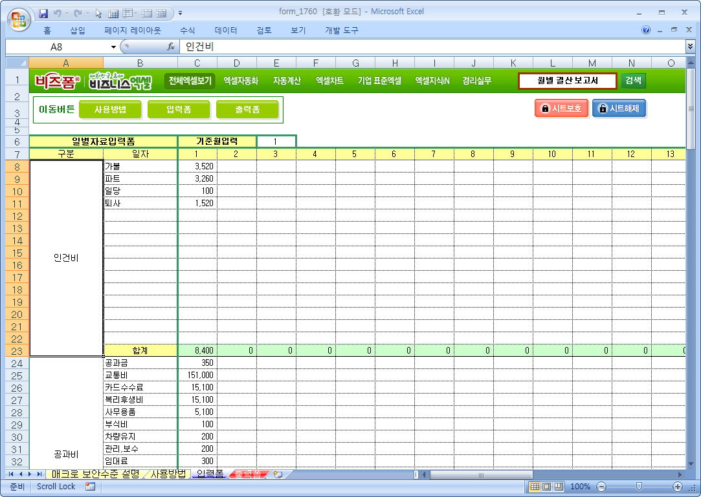Click the Insert Worksheet icon next to sheet tabs
The height and width of the screenshot is (497, 701).
click(278, 474)
